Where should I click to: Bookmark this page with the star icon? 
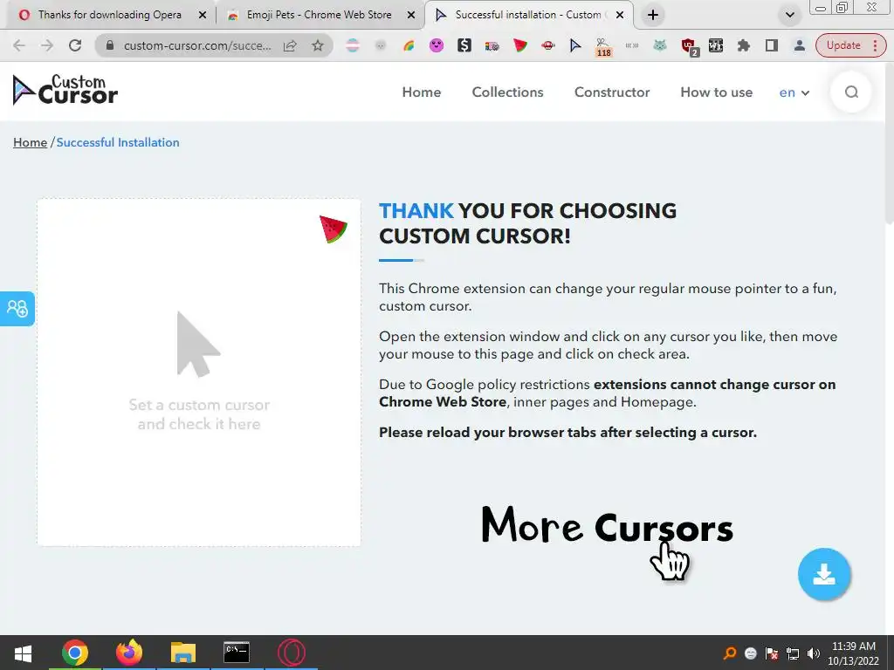(x=318, y=45)
